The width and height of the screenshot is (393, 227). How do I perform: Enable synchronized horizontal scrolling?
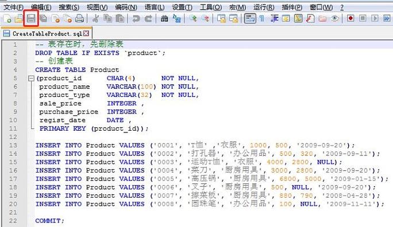[234, 18]
